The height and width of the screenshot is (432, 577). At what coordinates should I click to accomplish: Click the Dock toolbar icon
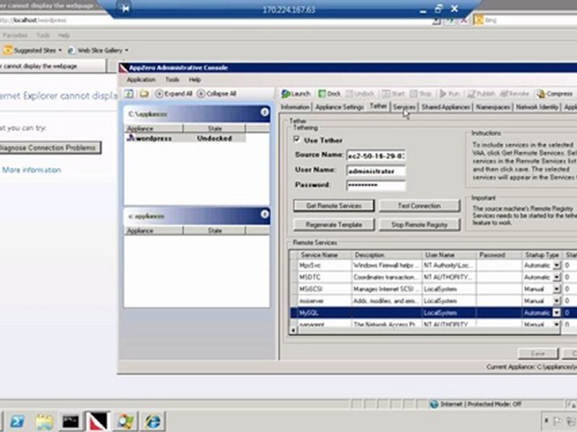pyautogui.click(x=322, y=94)
